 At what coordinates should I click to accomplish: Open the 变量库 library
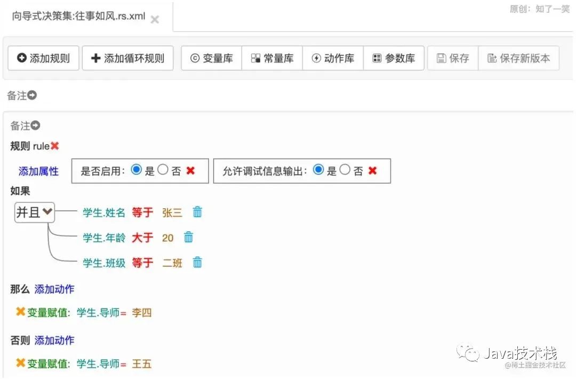[x=212, y=58]
